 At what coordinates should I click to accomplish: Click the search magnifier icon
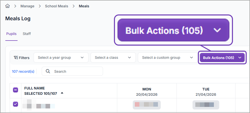click(x=48, y=71)
